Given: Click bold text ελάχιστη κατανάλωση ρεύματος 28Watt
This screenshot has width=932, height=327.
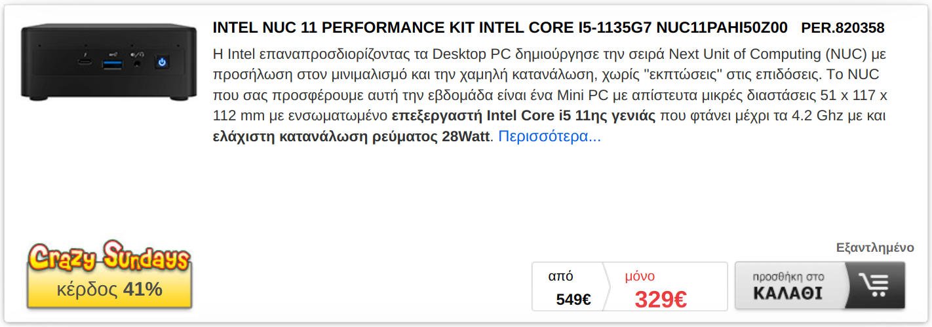Looking at the screenshot, I should 351,137.
